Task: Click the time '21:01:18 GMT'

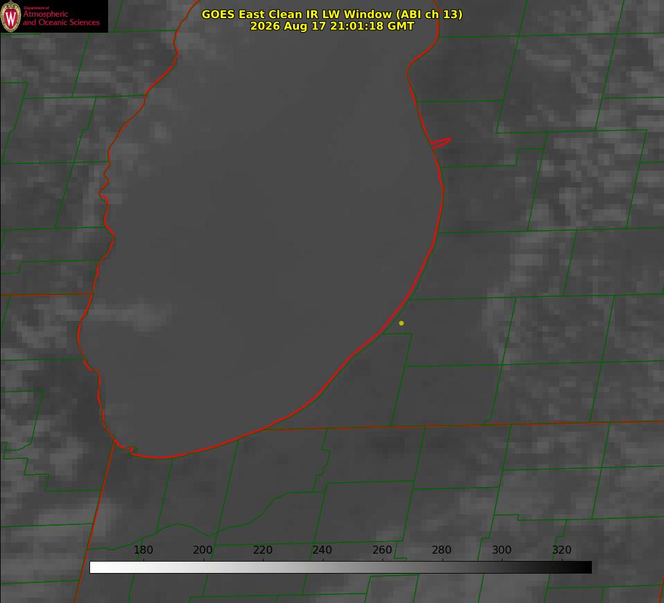Action: pos(372,26)
